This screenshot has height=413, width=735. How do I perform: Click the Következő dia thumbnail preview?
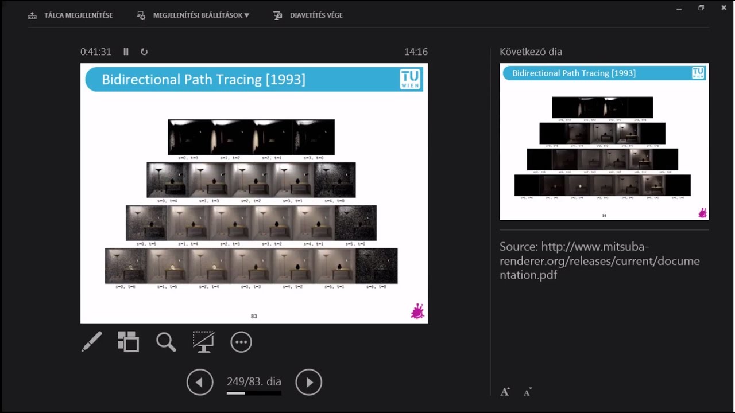[604, 142]
